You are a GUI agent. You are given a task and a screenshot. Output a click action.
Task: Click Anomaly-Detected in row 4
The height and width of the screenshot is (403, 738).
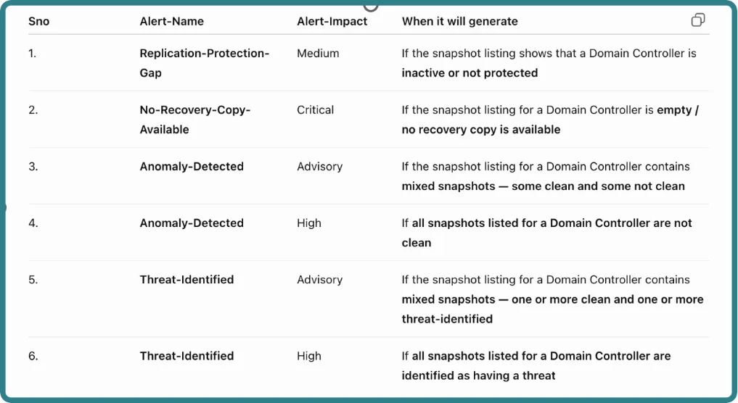[192, 223]
